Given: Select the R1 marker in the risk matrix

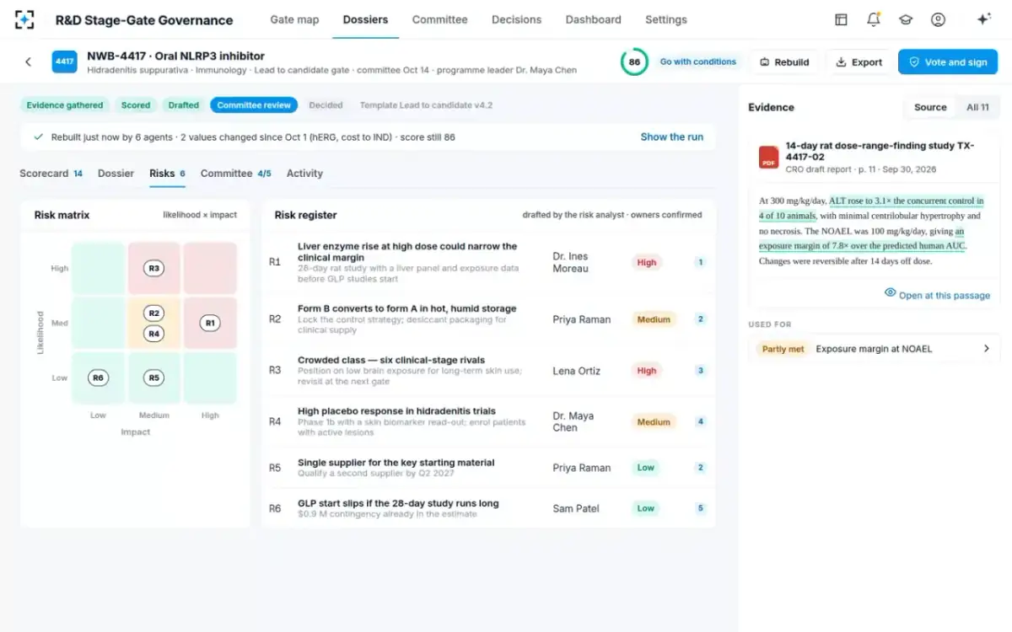Looking at the screenshot, I should [210, 323].
